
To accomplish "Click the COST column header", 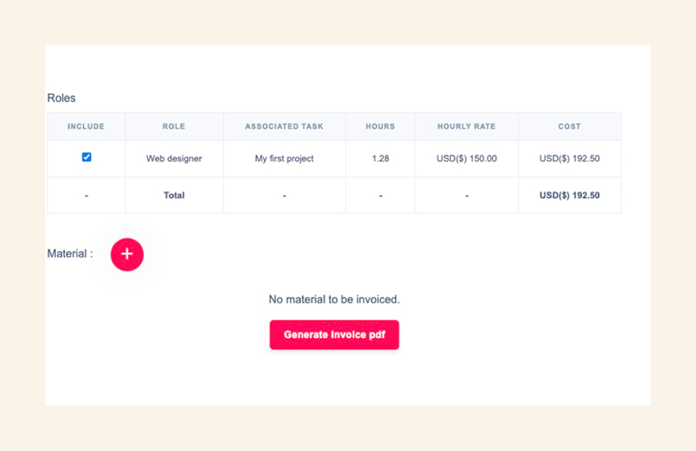I will pyautogui.click(x=569, y=126).
